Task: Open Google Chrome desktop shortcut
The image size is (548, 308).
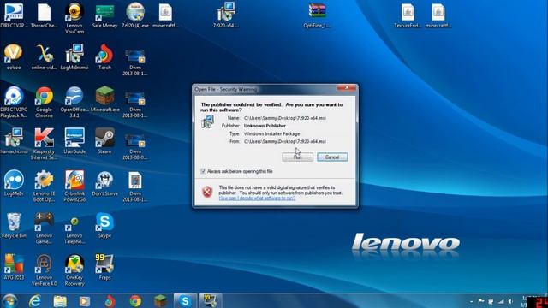Action: 44,102
